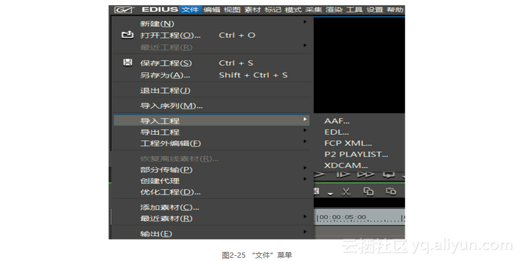Open the 模式 (Mode) menu
Screen dimensions: 520x261
[293, 10]
